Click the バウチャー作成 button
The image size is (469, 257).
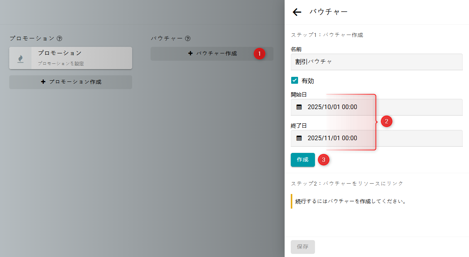pos(212,54)
